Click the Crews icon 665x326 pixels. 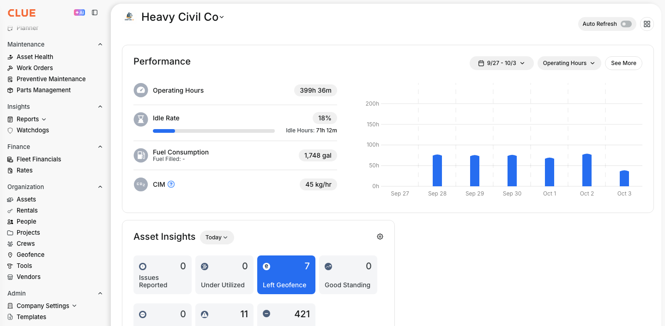point(10,243)
